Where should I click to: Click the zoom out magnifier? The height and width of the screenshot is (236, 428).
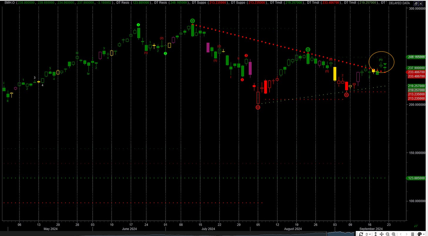point(388,234)
